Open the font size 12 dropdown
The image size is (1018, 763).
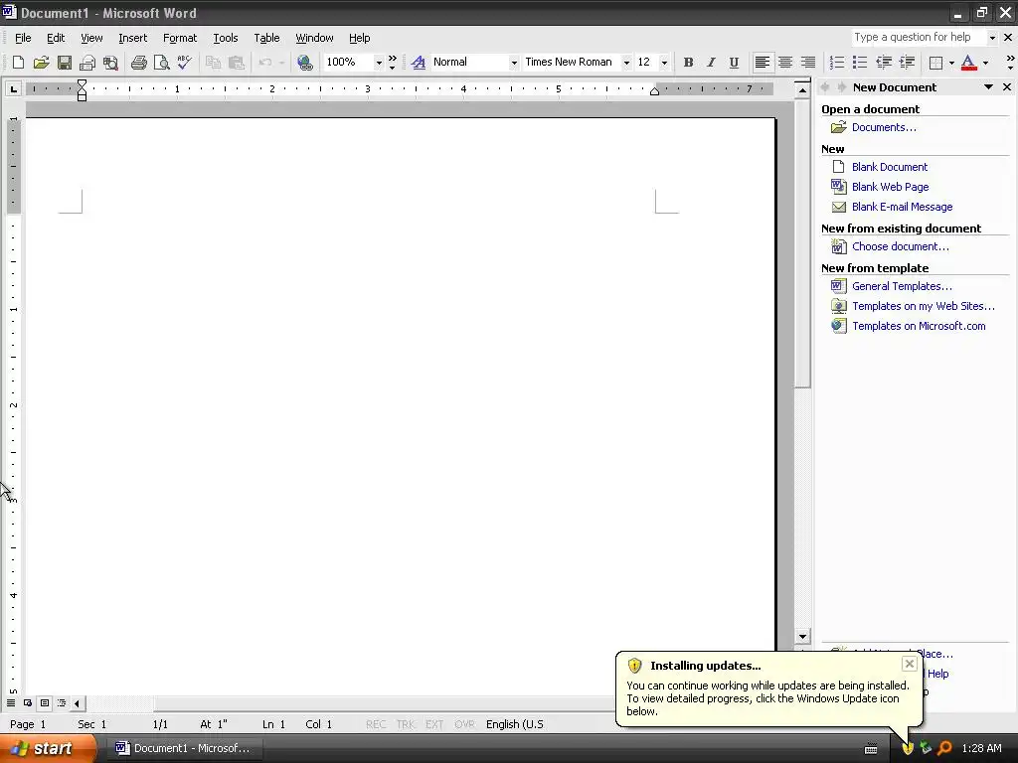[664, 63]
